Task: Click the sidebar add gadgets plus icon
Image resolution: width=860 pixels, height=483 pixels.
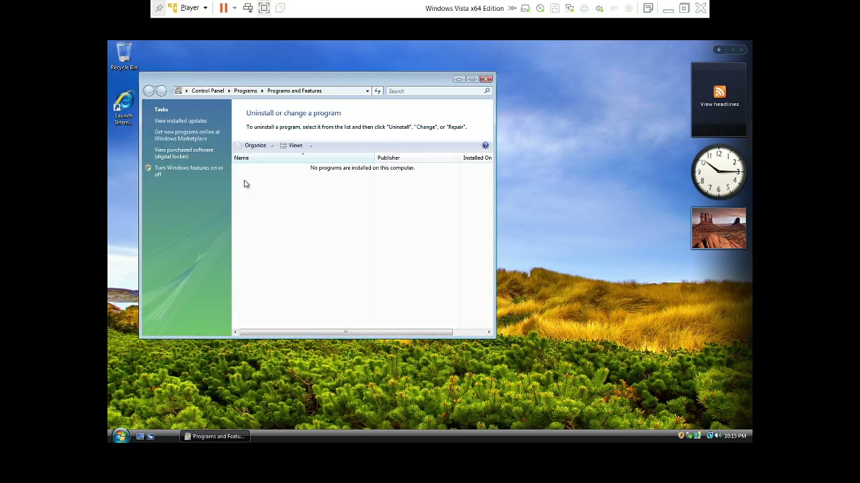Action: (x=718, y=50)
